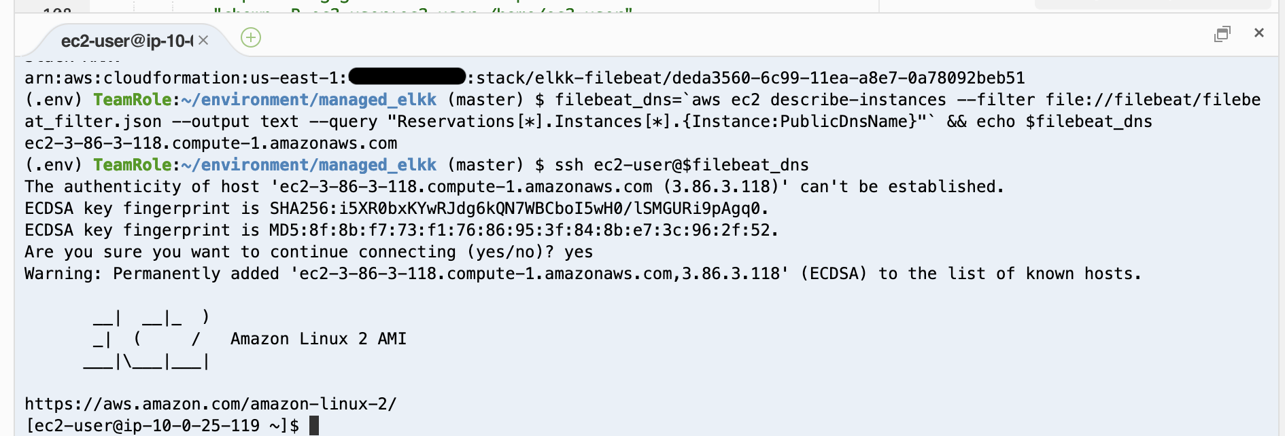
Task: Click the ssh ec2-user@$filebeat_dns command text
Action: [x=682, y=165]
